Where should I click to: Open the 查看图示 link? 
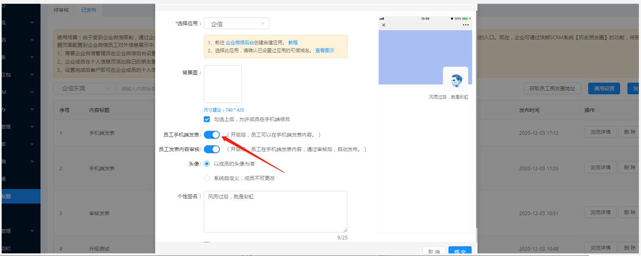click(324, 51)
